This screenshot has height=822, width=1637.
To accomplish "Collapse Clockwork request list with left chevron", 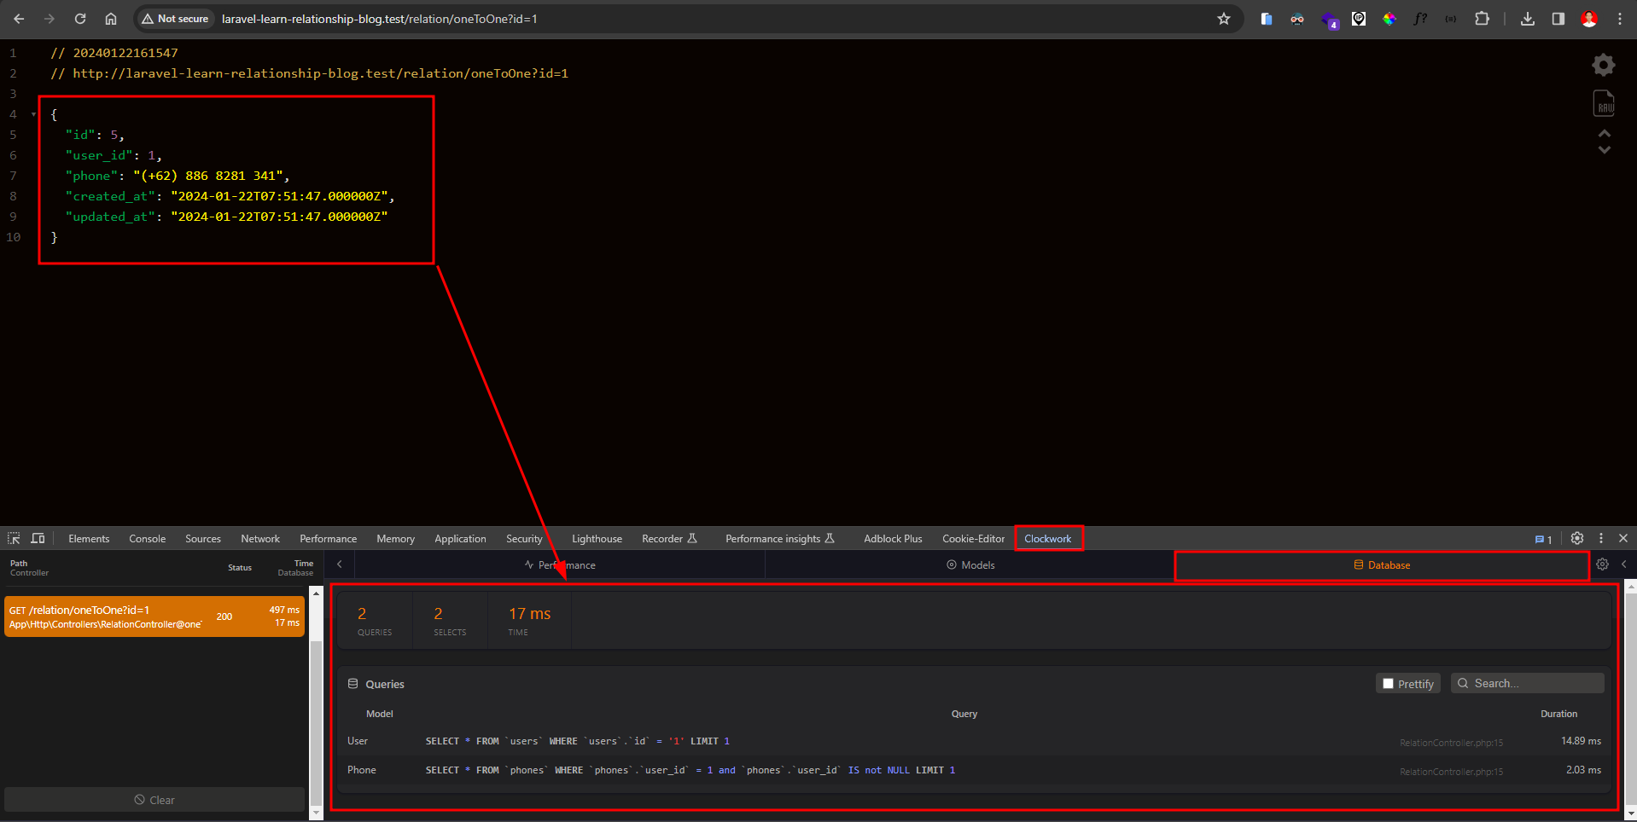I will (340, 564).
